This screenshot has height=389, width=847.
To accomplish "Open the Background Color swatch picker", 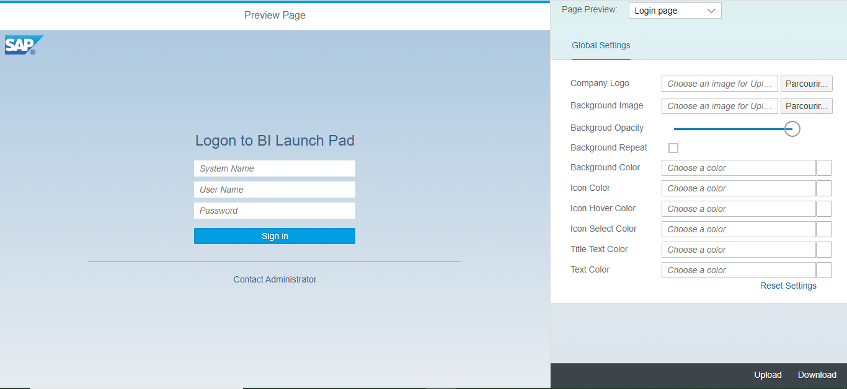I will tap(823, 167).
